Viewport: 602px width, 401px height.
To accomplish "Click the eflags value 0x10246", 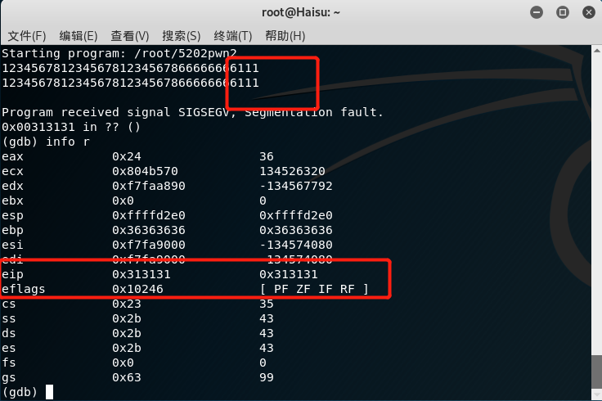I will tap(137, 289).
